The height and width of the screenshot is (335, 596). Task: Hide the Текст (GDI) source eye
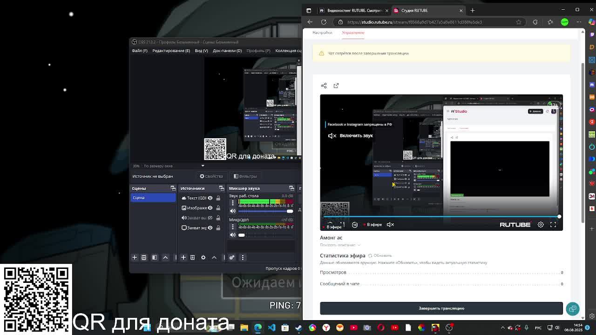pyautogui.click(x=210, y=198)
